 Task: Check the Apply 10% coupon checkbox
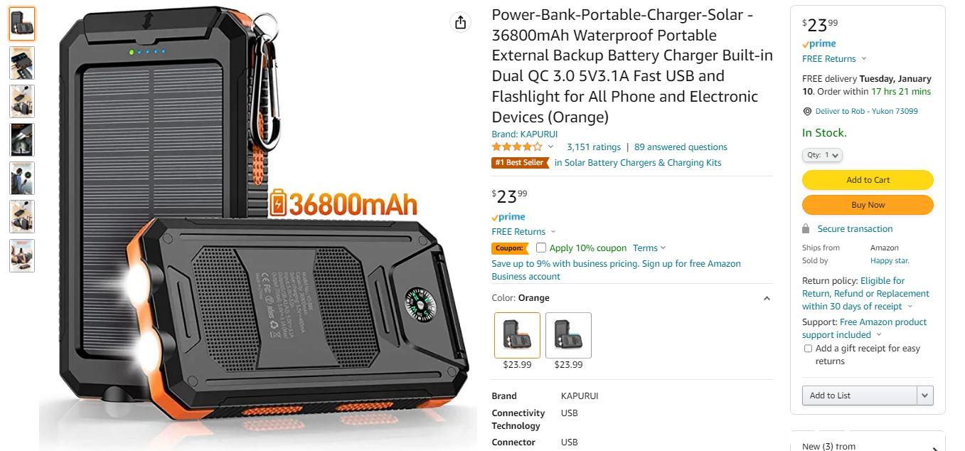pyautogui.click(x=541, y=248)
